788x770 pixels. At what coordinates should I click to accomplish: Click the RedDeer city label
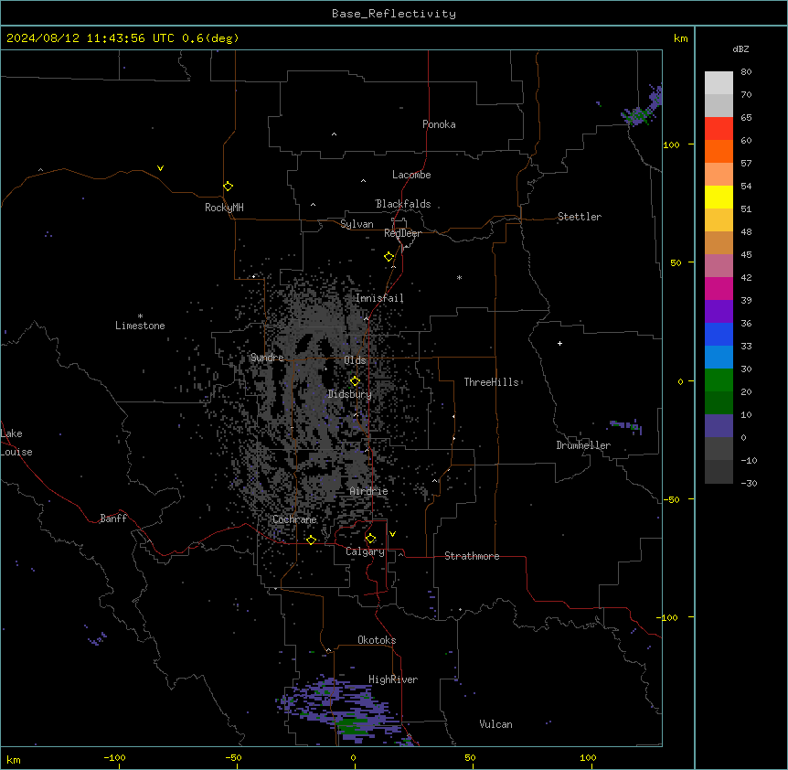402,233
